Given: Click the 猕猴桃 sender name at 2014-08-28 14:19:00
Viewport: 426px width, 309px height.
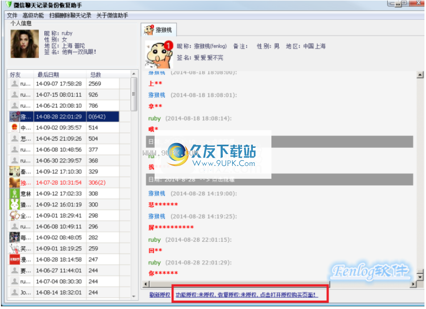Looking at the screenshot, I should pyautogui.click(x=157, y=194).
